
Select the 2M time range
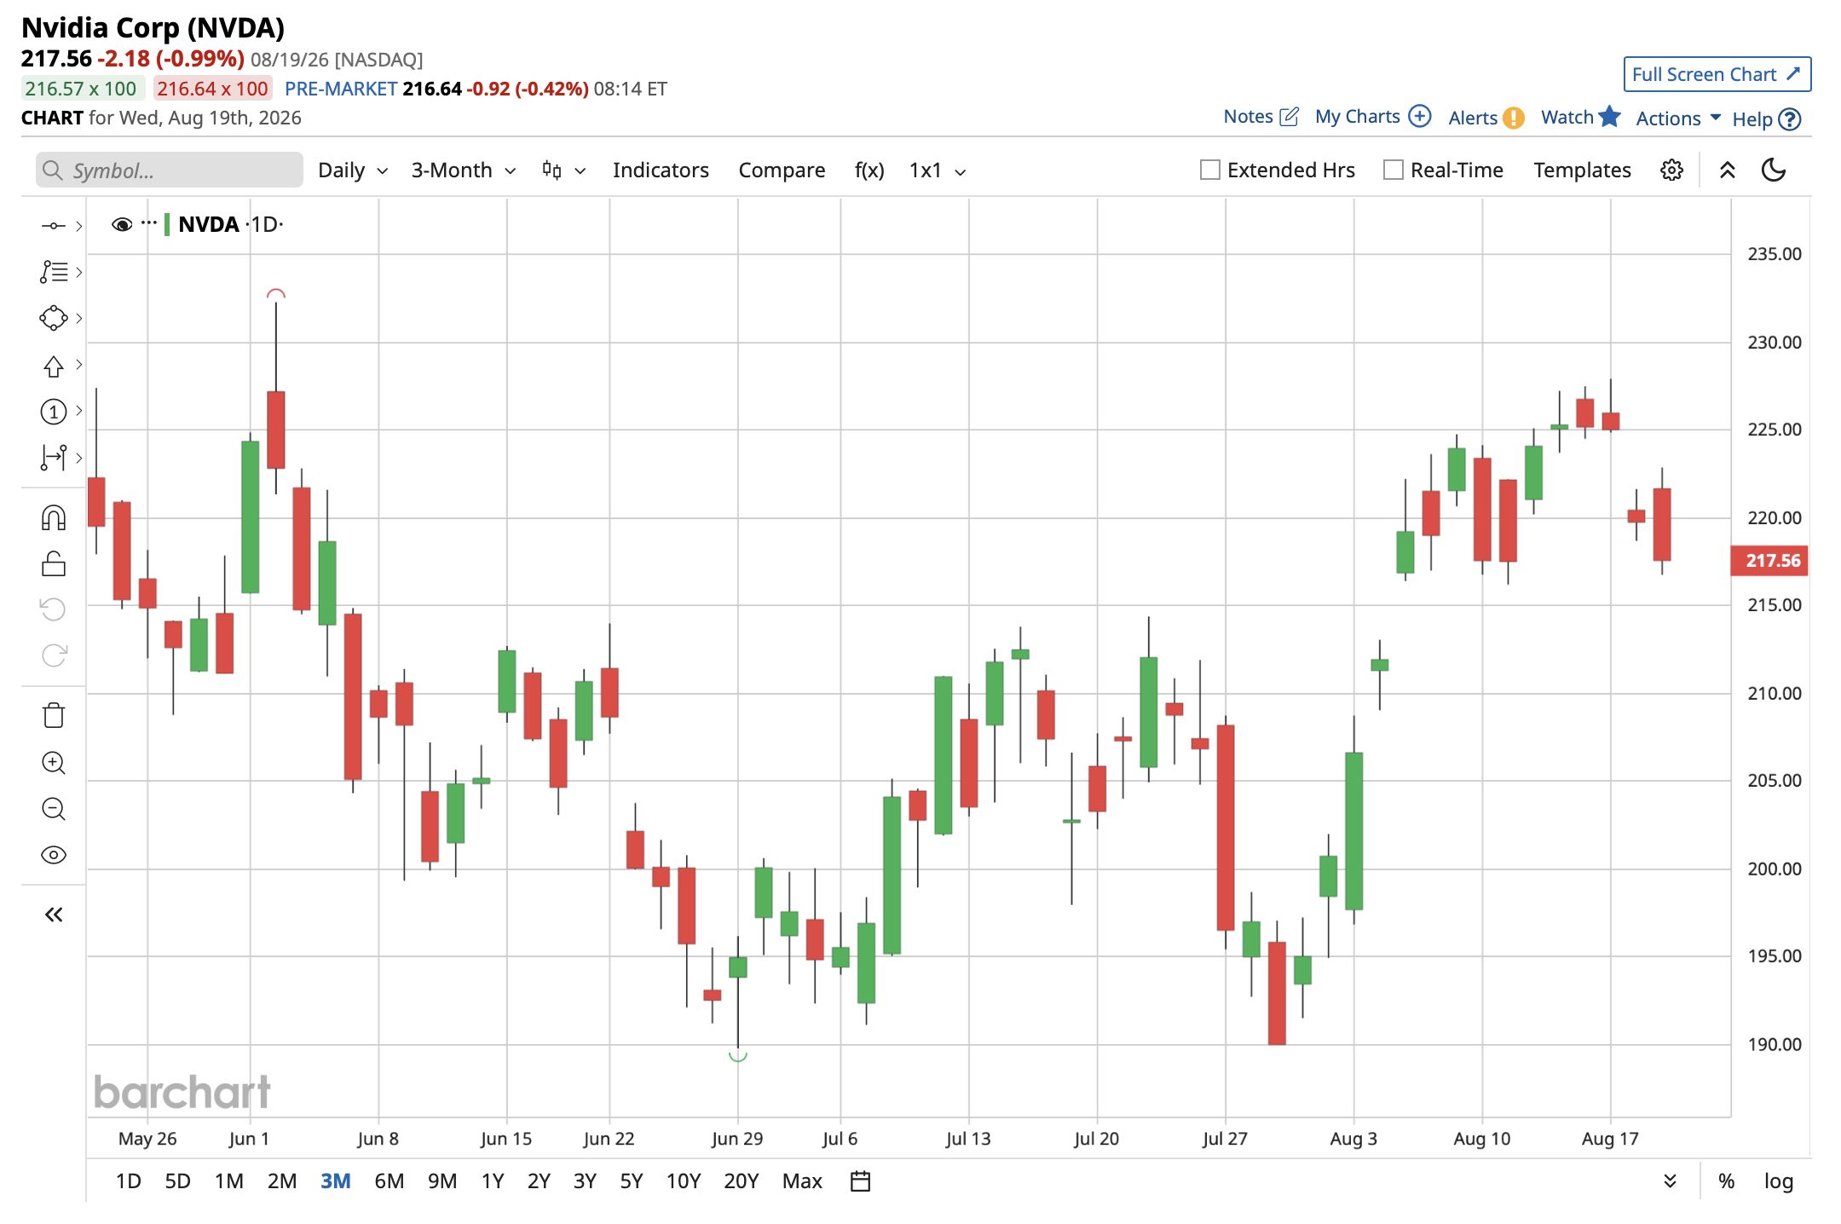click(281, 1181)
